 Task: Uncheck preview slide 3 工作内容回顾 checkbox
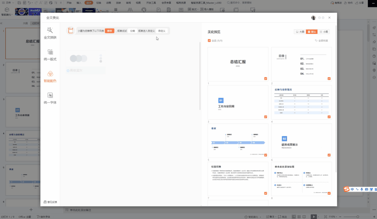pyautogui.click(x=266, y=117)
